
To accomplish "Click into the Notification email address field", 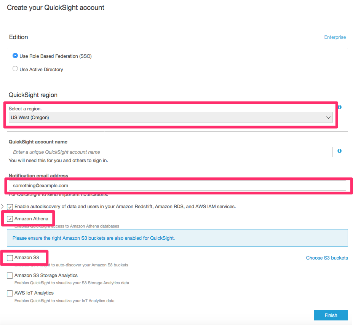I will coord(177,185).
